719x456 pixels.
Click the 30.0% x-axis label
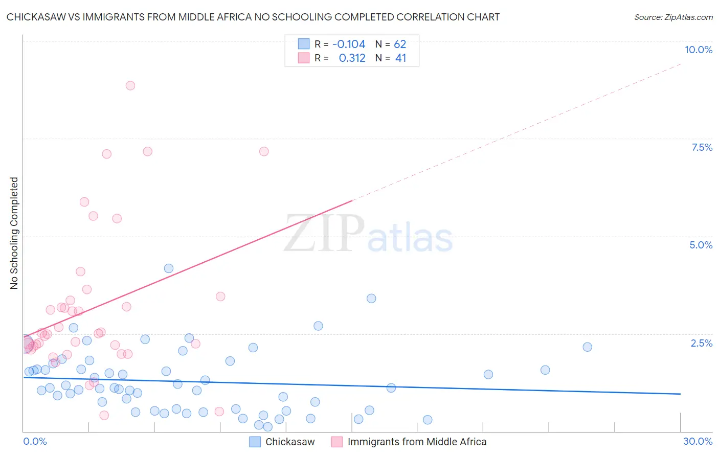click(698, 441)
